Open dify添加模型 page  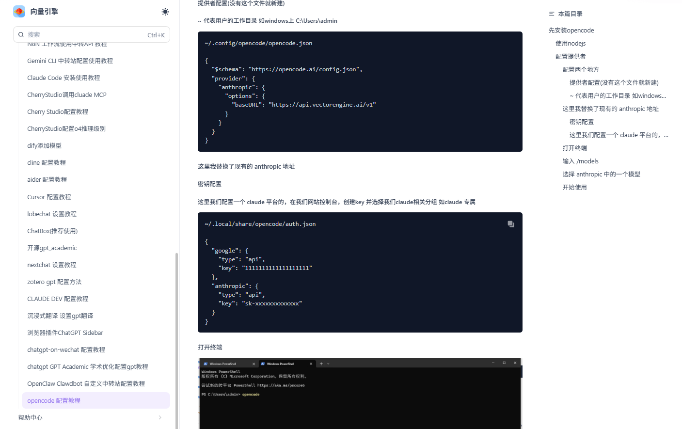(45, 145)
